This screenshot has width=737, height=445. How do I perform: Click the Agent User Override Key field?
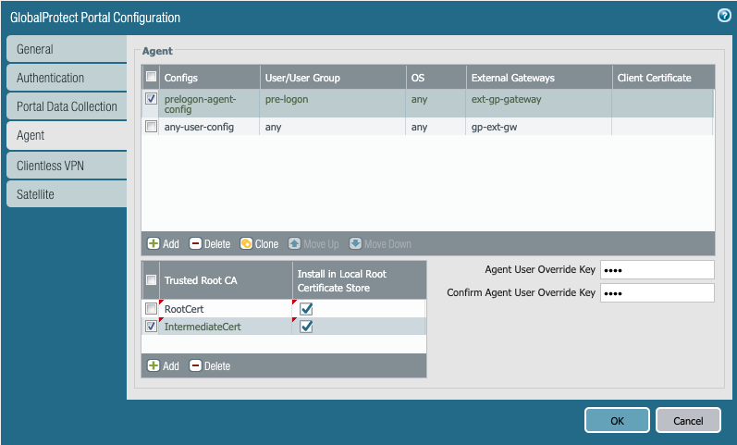(657, 270)
